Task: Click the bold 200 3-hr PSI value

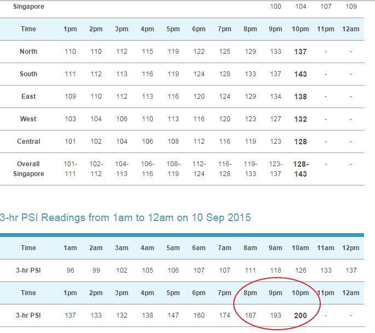Action: [301, 316]
